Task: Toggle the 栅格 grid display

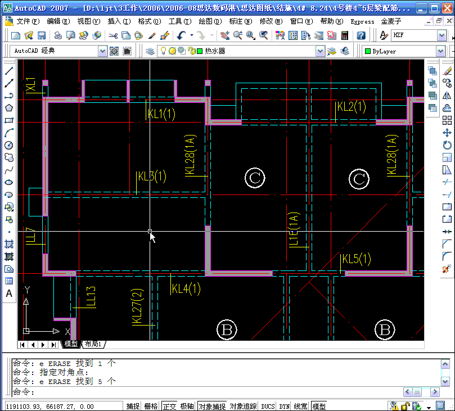Action: click(x=150, y=406)
